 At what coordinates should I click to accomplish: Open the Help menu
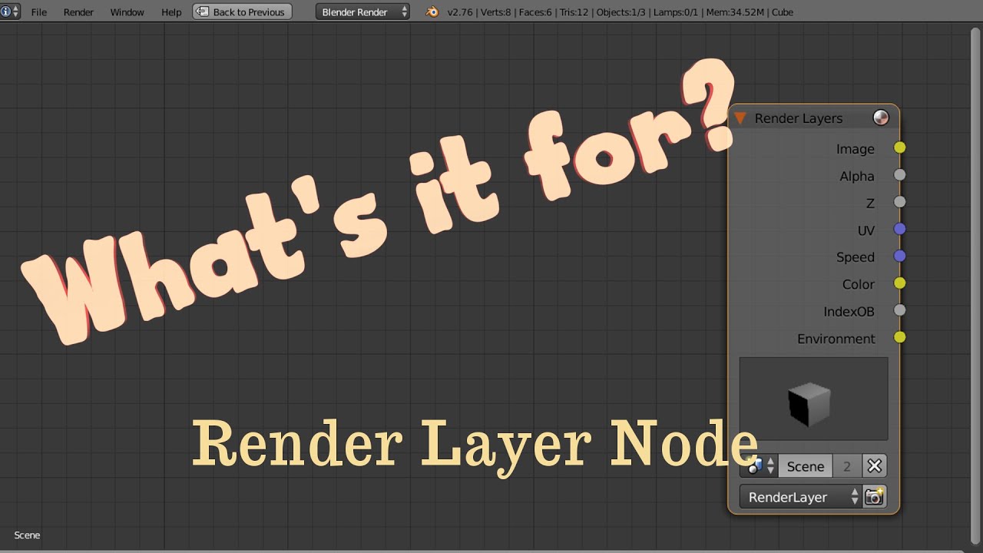(171, 12)
